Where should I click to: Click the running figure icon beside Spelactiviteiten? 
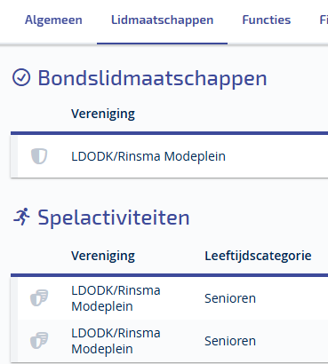coord(21,217)
